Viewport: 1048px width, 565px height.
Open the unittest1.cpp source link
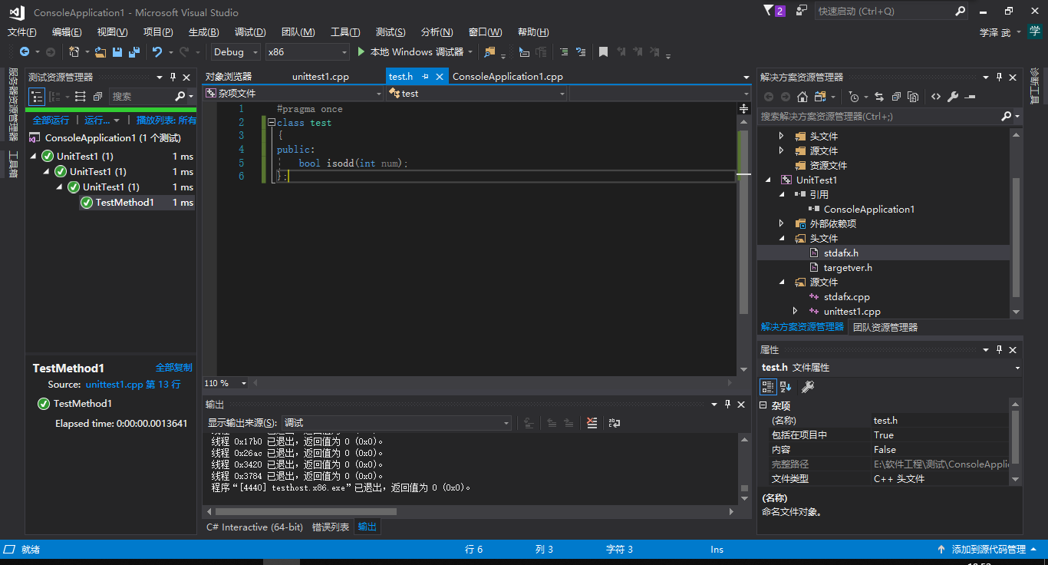point(114,385)
